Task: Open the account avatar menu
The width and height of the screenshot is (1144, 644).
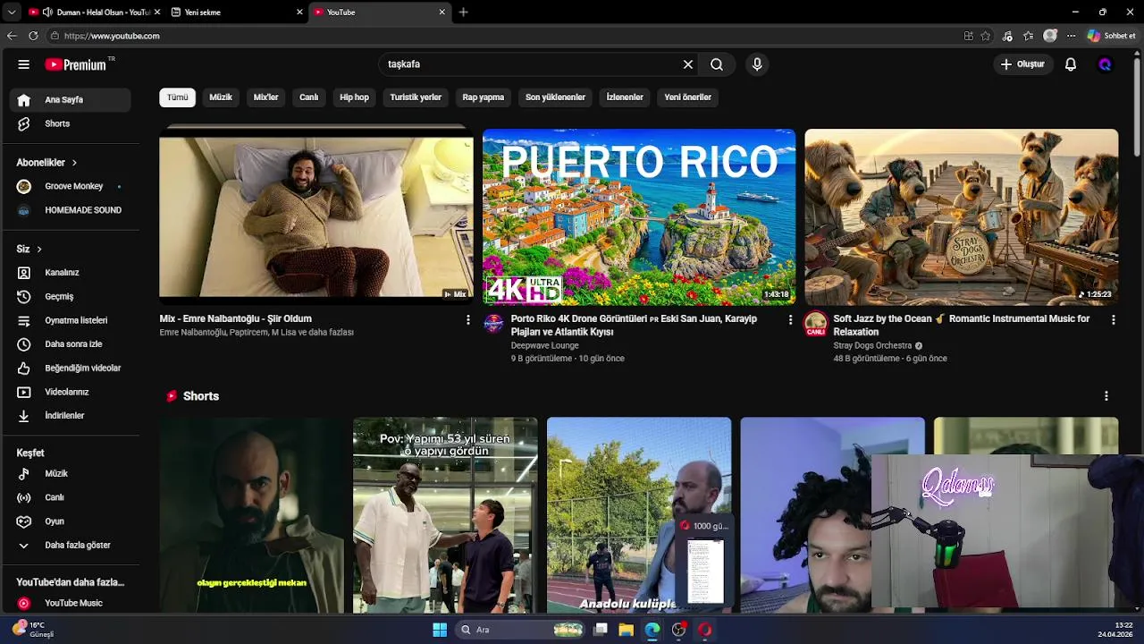Action: click(1105, 64)
